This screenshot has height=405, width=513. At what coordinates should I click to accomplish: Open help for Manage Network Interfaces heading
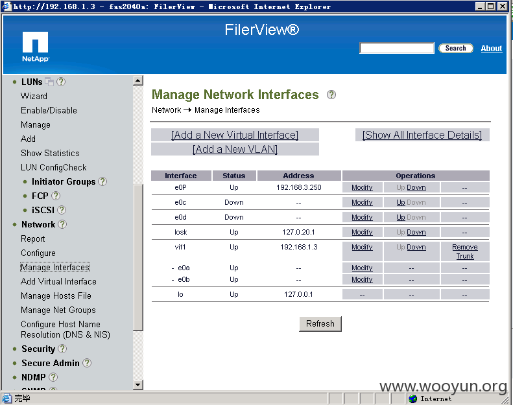tap(331, 95)
